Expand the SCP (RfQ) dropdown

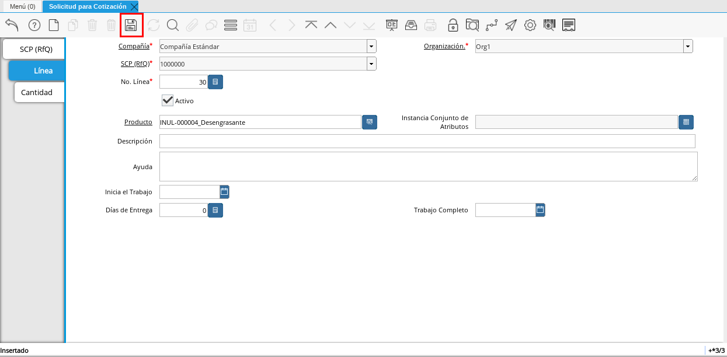pyautogui.click(x=371, y=64)
